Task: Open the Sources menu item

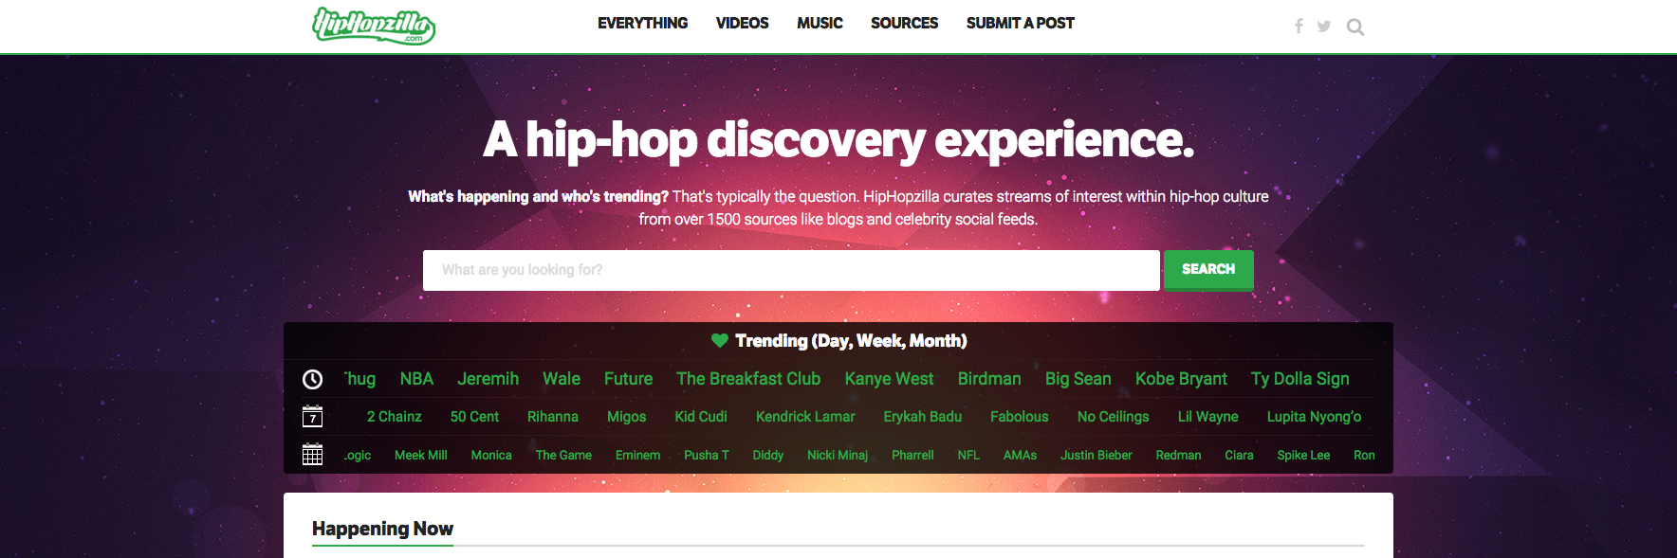Action: (904, 24)
